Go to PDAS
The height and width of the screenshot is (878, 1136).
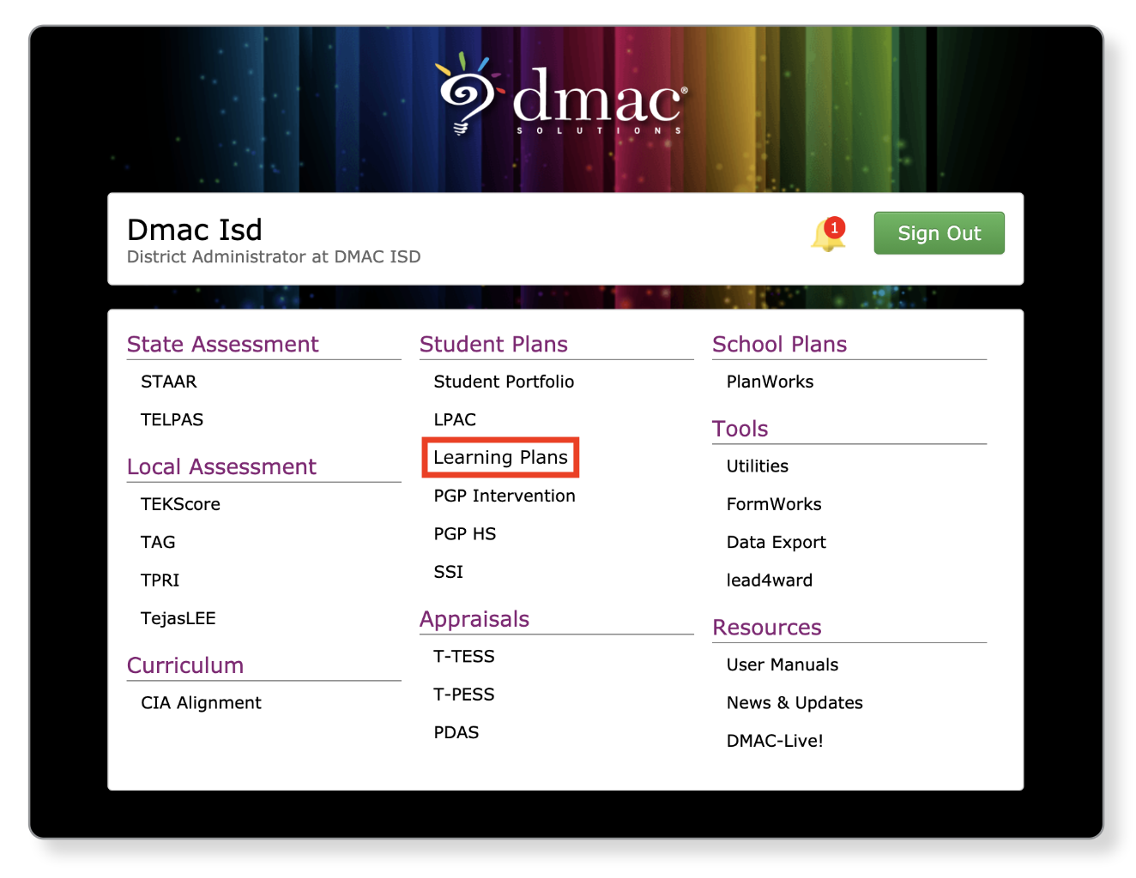tap(456, 732)
